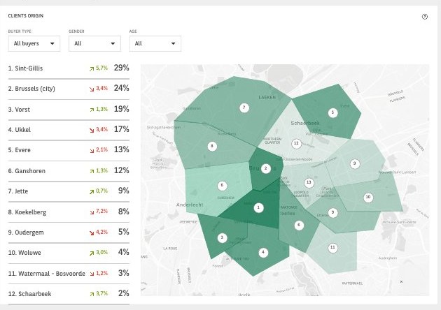Click map marker 3 on the map
This screenshot has width=441, height=310.
(222, 238)
